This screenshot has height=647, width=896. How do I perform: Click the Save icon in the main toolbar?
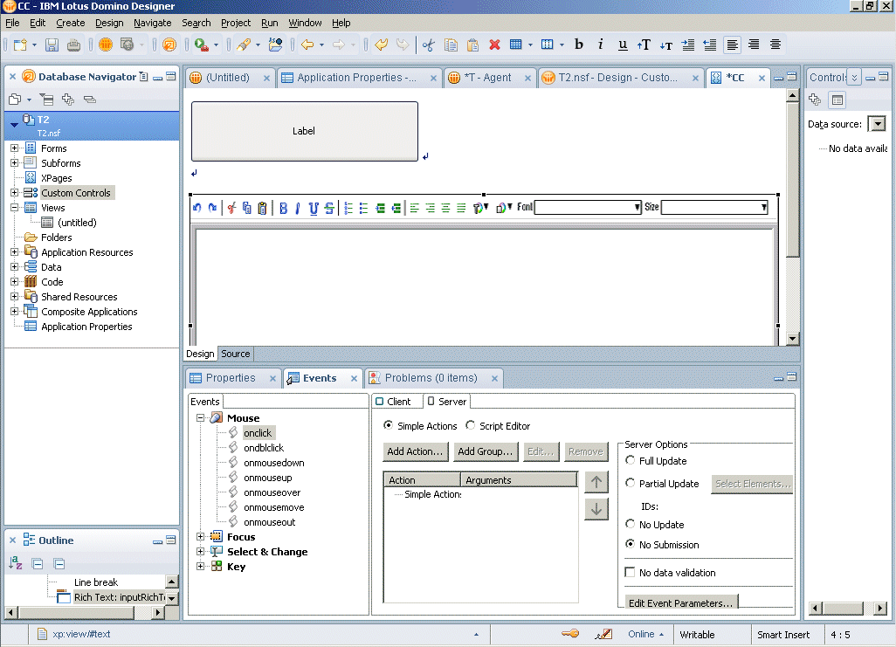coord(52,45)
